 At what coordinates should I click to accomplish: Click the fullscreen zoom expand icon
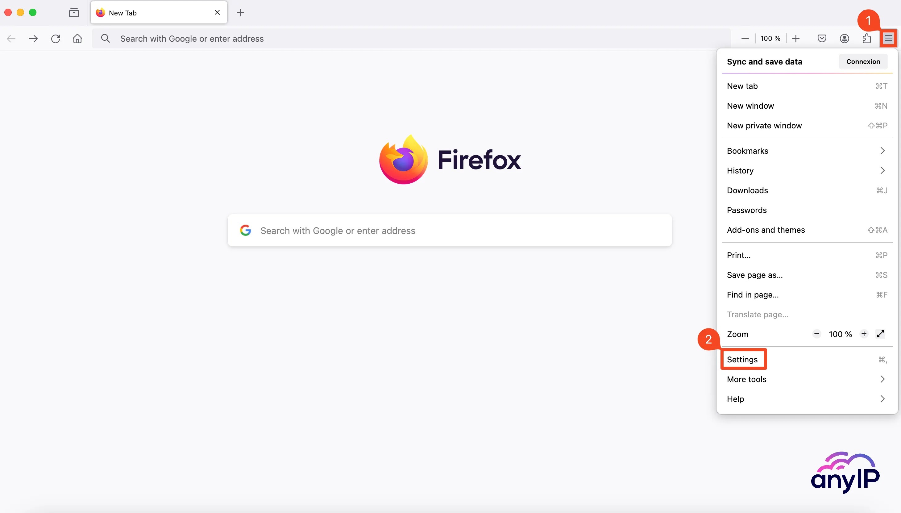(x=881, y=334)
